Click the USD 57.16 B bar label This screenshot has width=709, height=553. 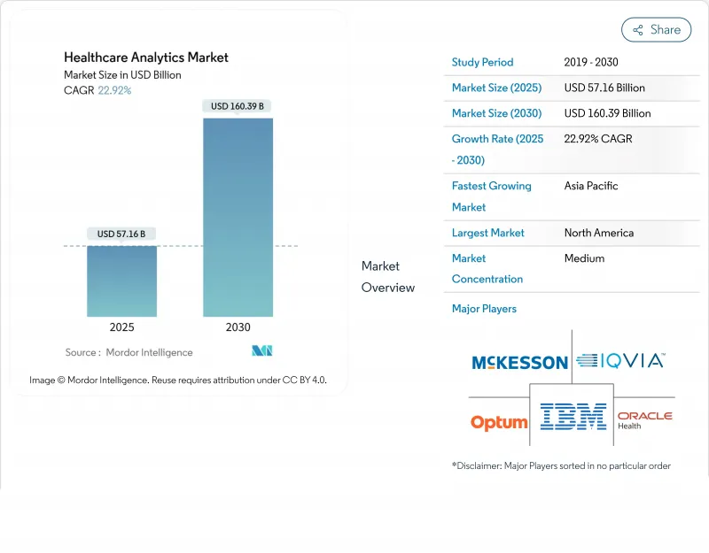coord(121,234)
